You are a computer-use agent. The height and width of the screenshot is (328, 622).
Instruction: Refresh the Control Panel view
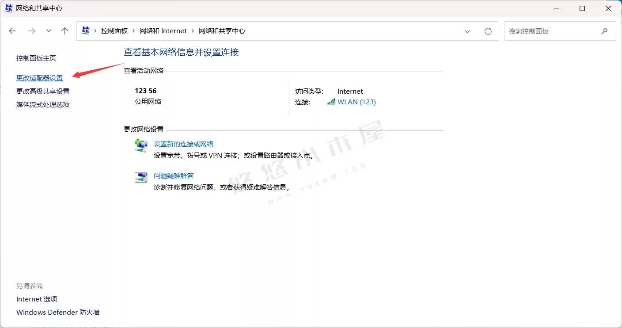(488, 31)
